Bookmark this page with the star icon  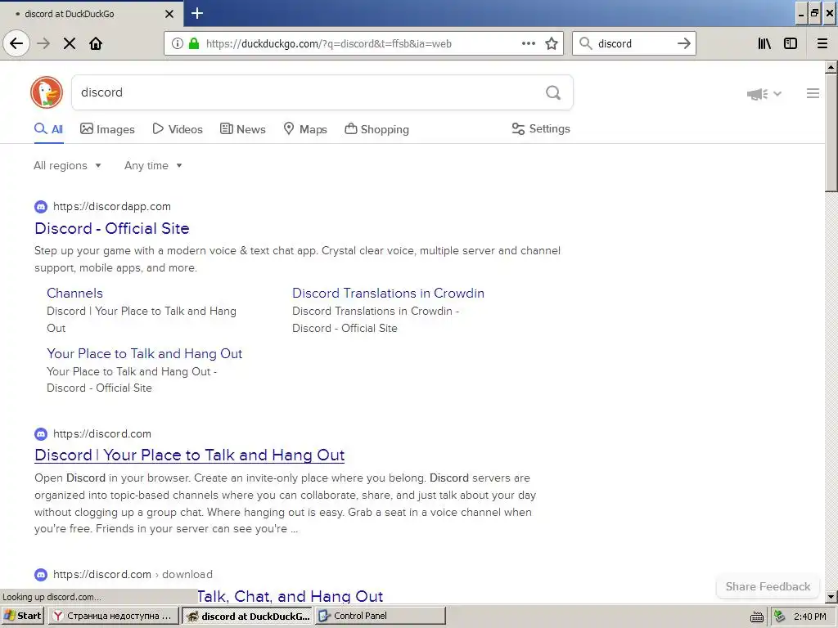pos(552,44)
